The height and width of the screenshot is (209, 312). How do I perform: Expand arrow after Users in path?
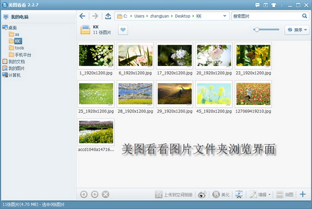tap(147, 16)
